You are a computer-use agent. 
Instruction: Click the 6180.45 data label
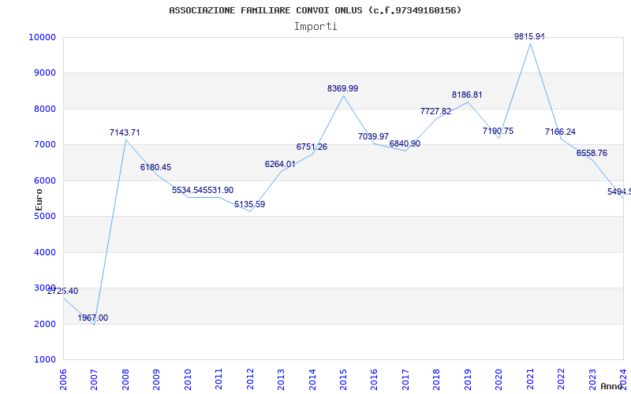click(x=155, y=167)
